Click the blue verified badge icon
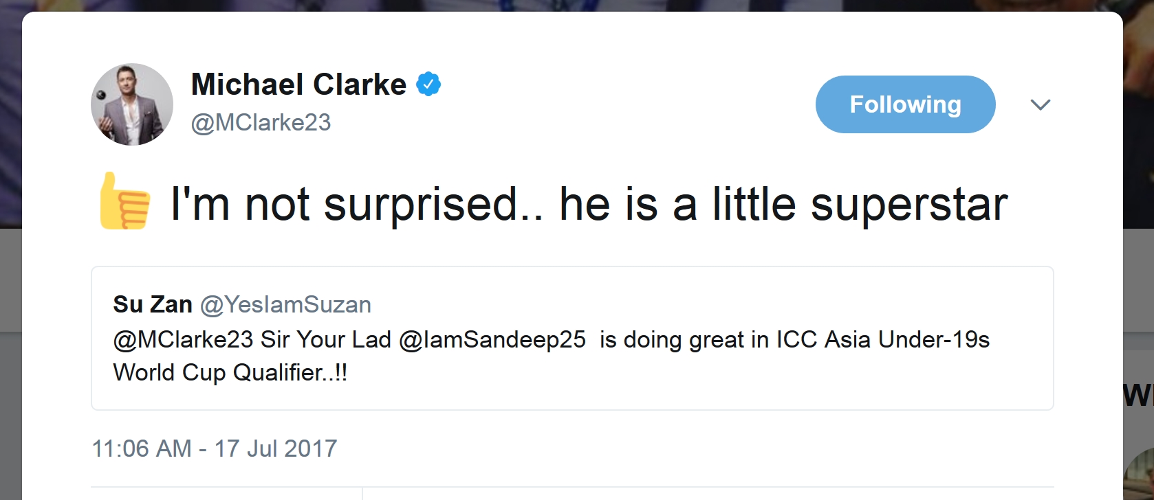This screenshot has width=1154, height=500. tap(428, 84)
